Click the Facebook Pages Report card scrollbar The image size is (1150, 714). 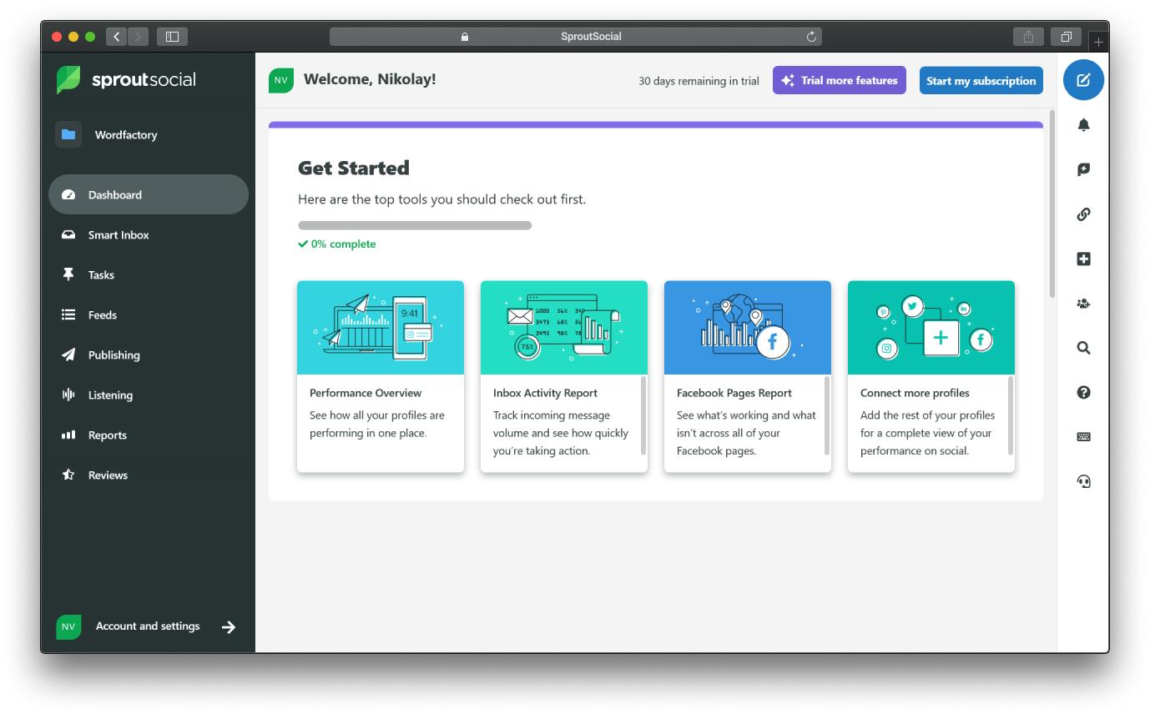pos(827,415)
